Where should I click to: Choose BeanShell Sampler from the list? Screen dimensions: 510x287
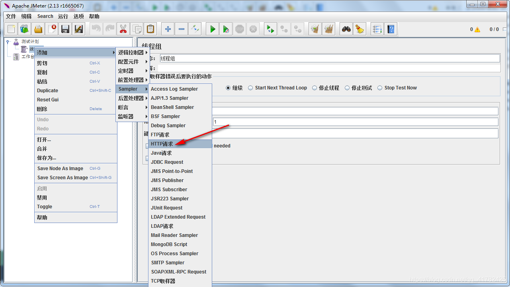tap(180, 107)
